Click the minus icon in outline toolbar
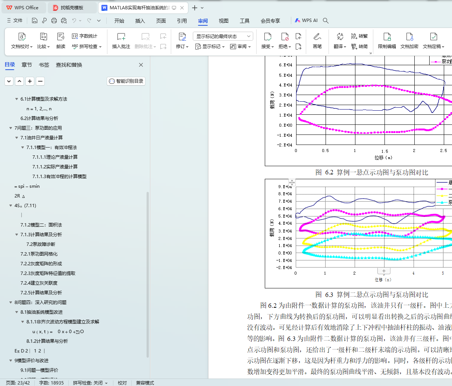 [x=40, y=81]
